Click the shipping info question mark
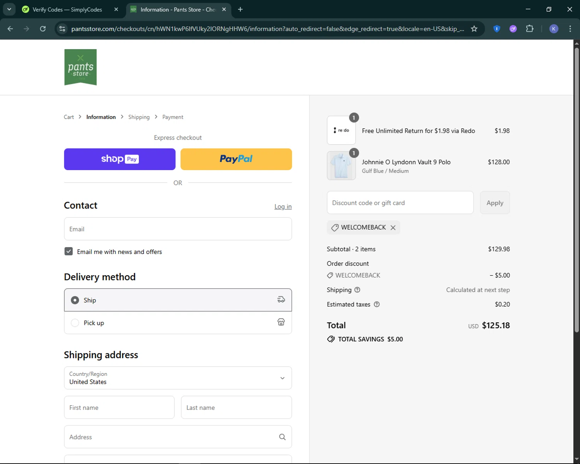 pyautogui.click(x=357, y=290)
